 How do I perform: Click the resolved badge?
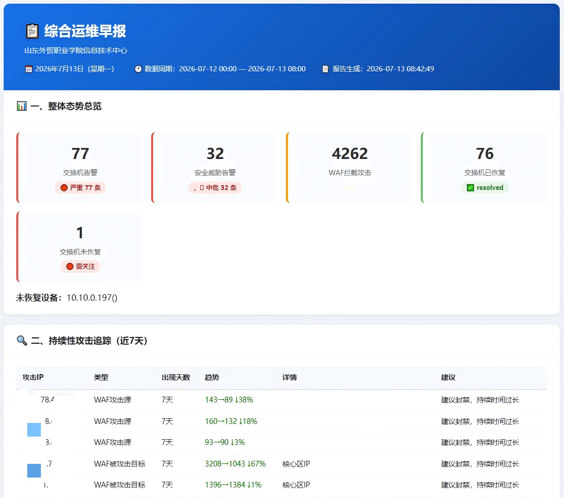tap(484, 188)
